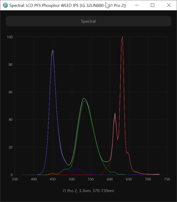Click the 'i1 Pro 2, 3.3nm, 370-730nm' caption
The width and height of the screenshot is (177, 202).
click(x=88, y=191)
